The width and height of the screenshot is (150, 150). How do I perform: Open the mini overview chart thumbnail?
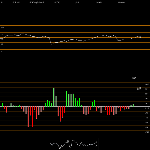click(x=74, y=144)
